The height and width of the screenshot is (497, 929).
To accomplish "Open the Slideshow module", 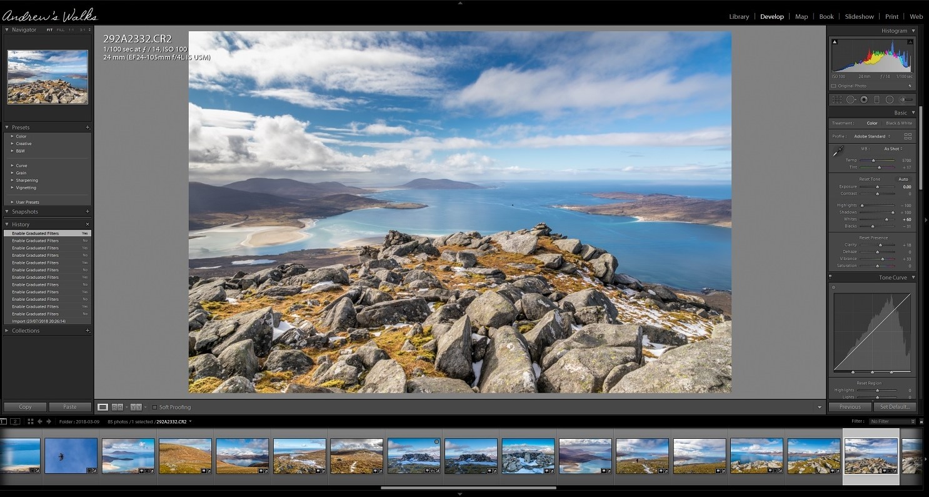I will click(859, 17).
